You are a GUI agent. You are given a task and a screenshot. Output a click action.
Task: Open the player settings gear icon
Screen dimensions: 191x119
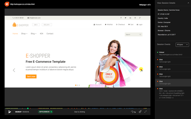click(140, 112)
